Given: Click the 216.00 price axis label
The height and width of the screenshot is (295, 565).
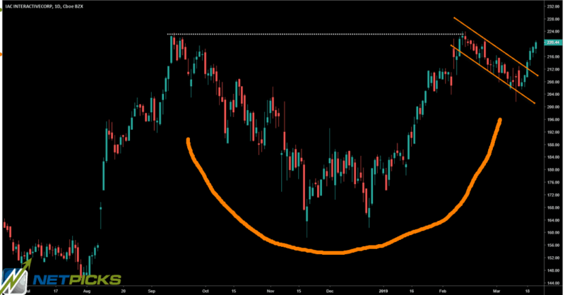Looking at the screenshot, I should (x=553, y=57).
